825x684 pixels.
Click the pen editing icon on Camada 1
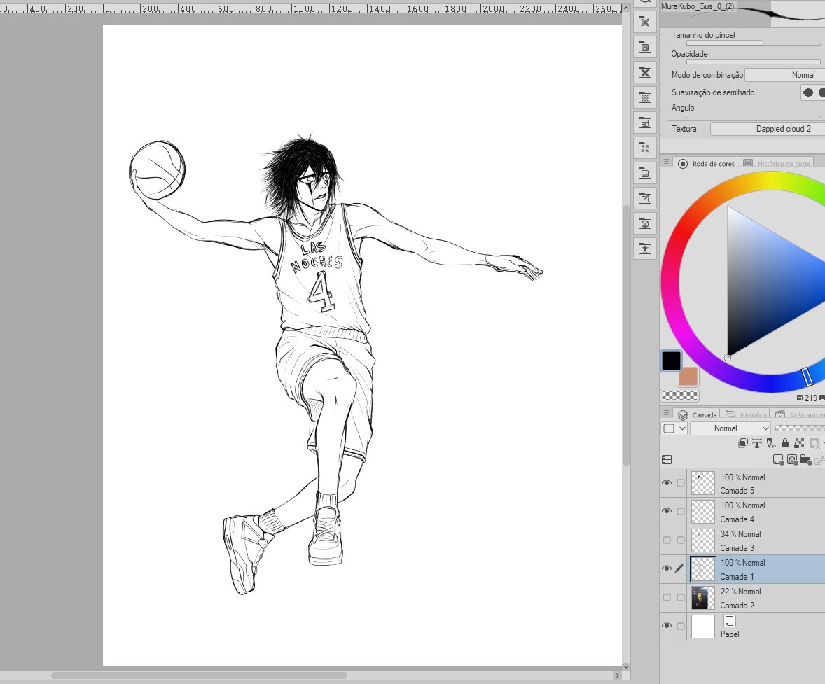(680, 568)
